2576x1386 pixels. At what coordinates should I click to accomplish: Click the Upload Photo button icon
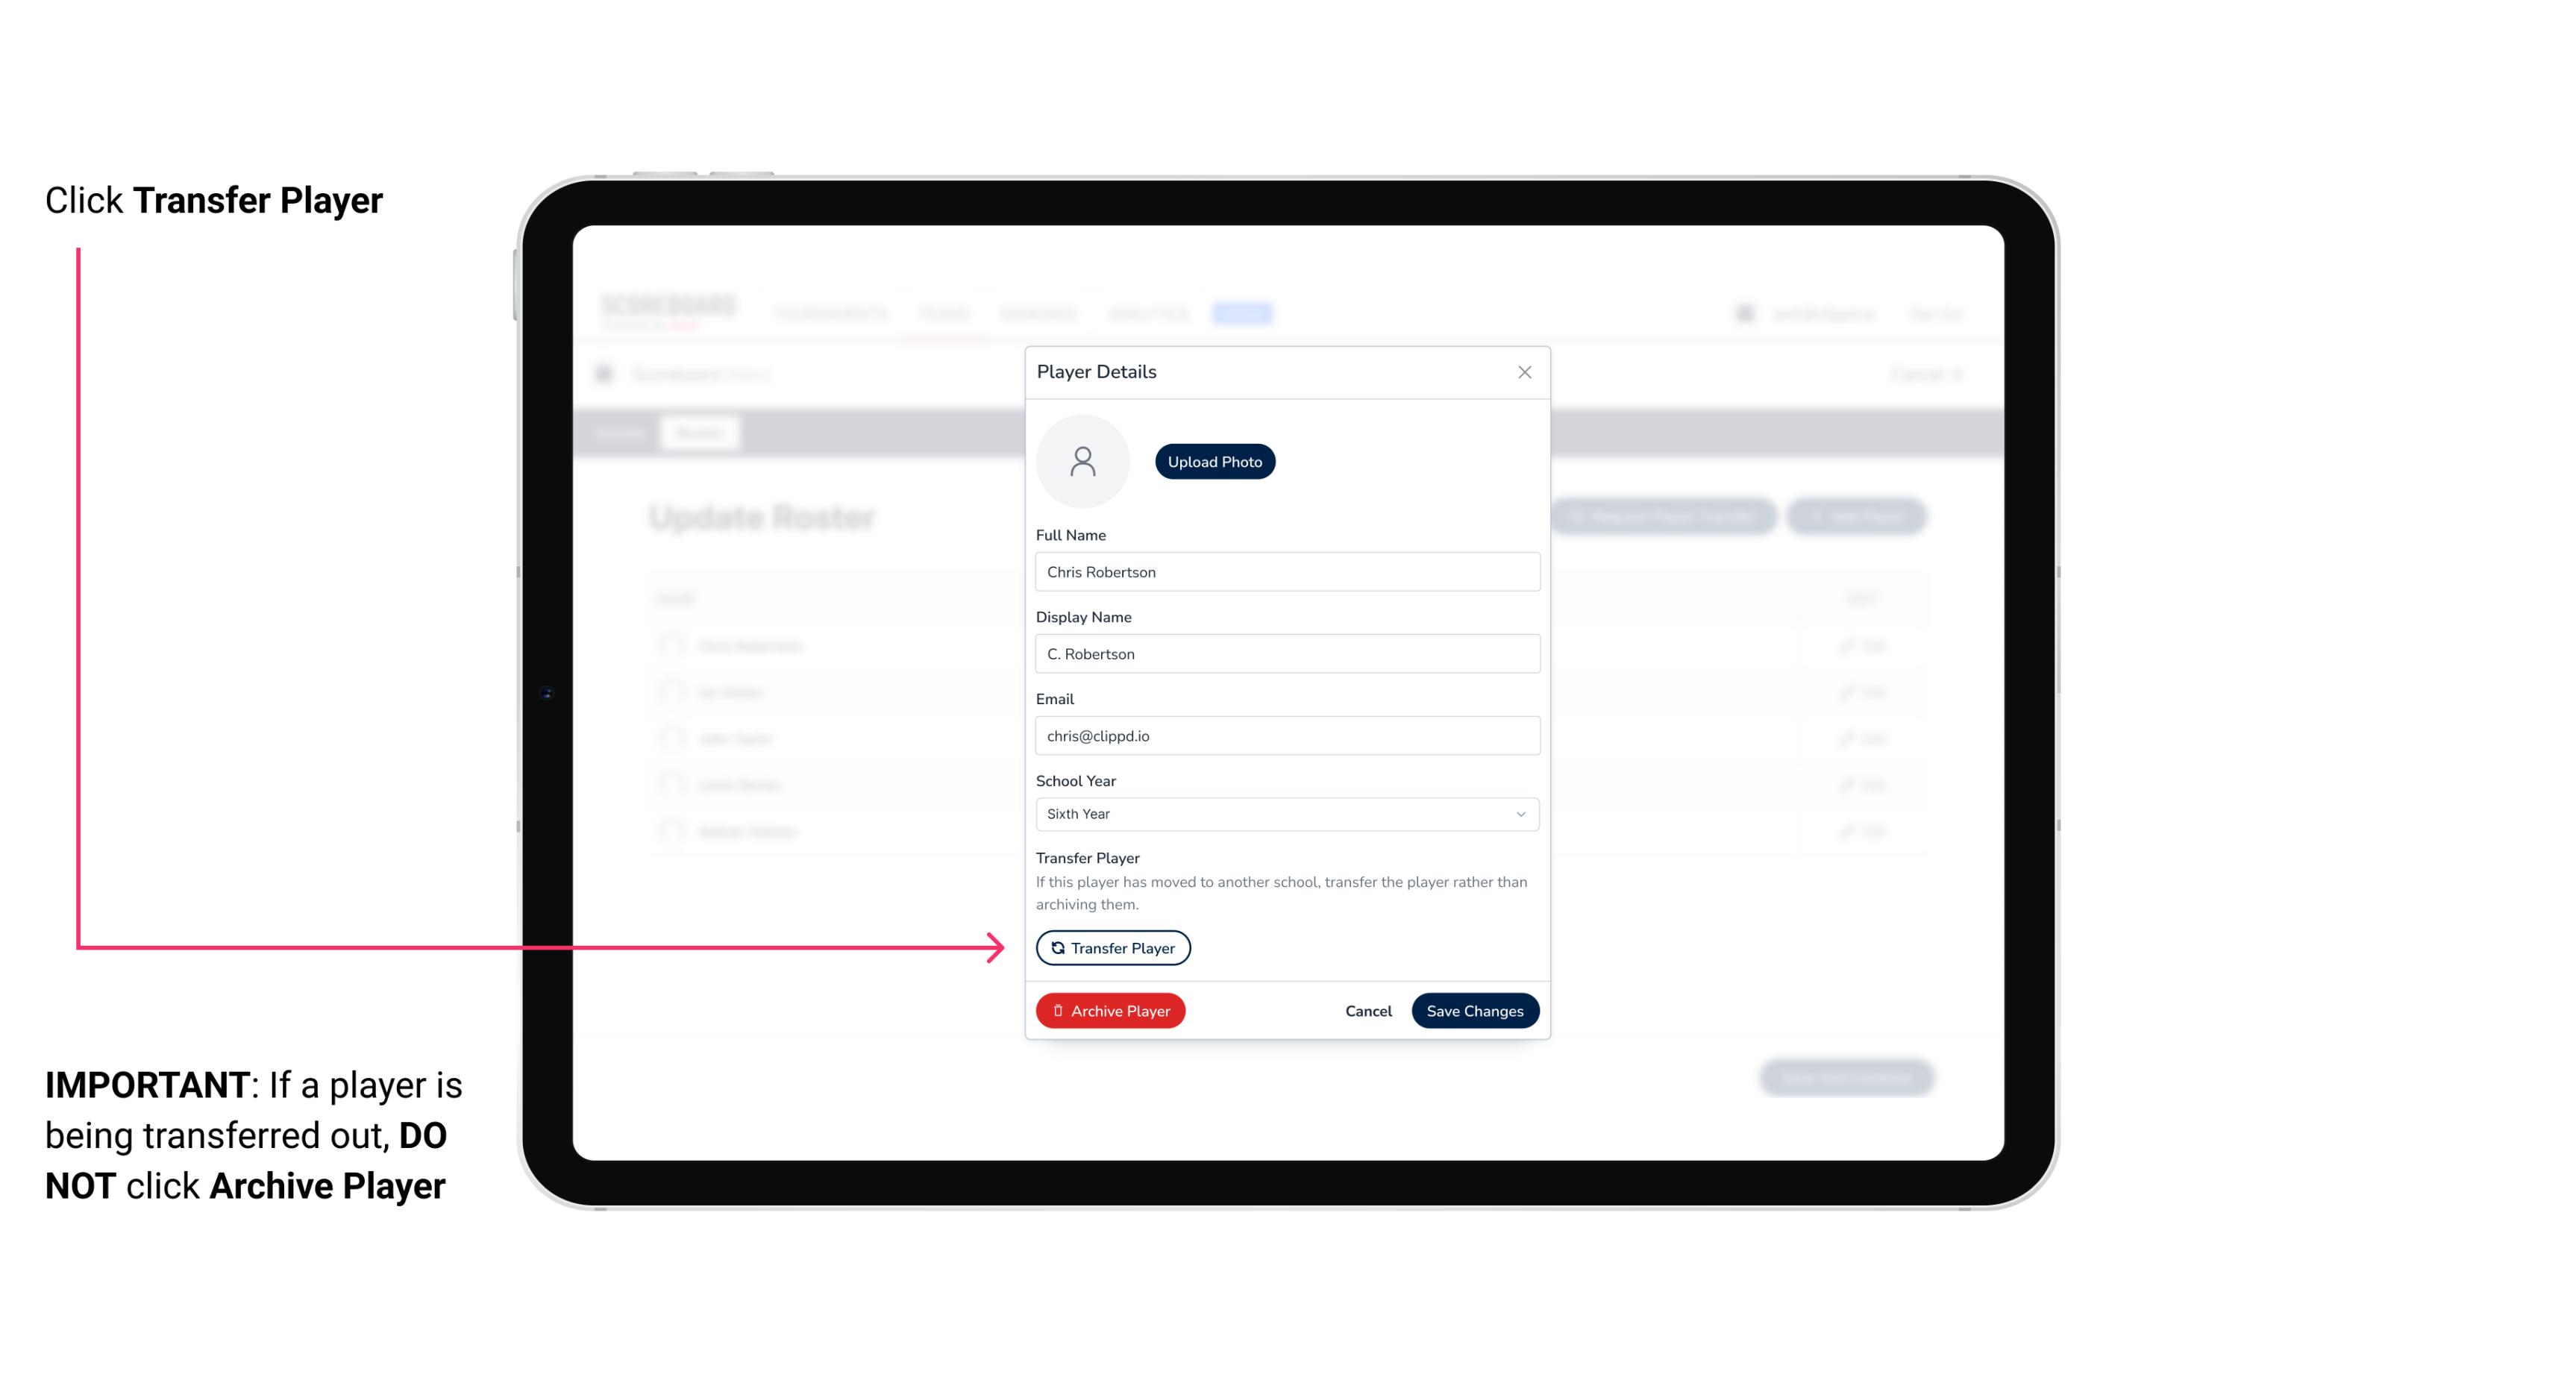(x=1215, y=461)
